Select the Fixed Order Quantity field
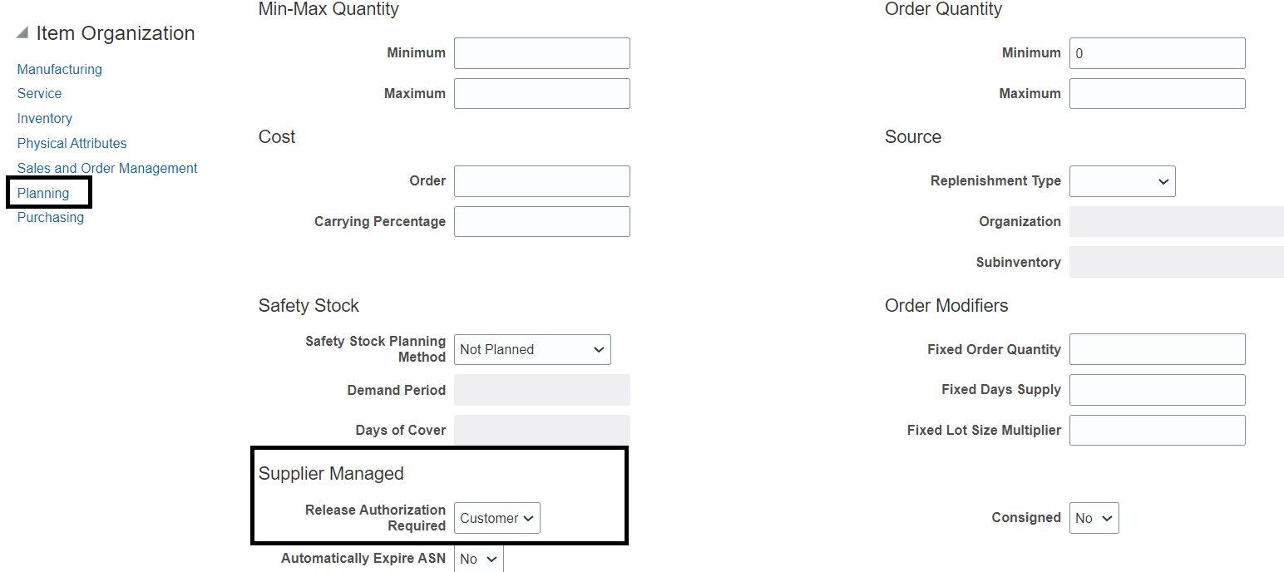The width and height of the screenshot is (1284, 572). [1157, 349]
